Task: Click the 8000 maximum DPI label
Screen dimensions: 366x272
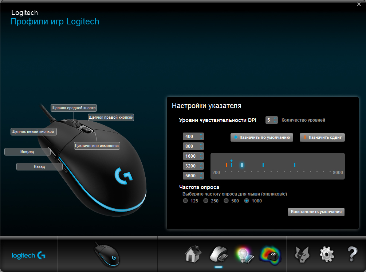Action: (338, 173)
